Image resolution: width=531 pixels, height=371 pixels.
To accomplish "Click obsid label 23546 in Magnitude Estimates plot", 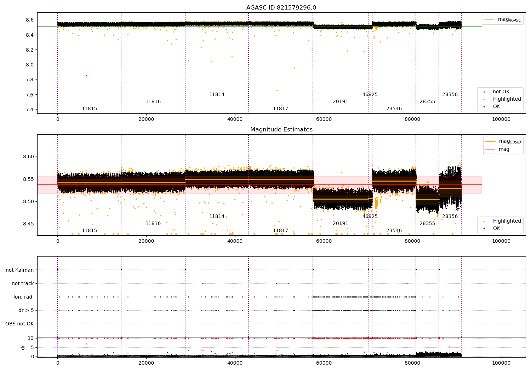I will click(x=394, y=231).
